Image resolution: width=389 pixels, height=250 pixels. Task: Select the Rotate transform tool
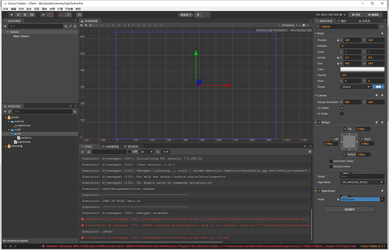(x=18, y=15)
